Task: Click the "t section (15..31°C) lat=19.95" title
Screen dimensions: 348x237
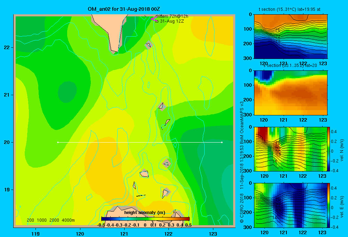Action: pos(290,9)
